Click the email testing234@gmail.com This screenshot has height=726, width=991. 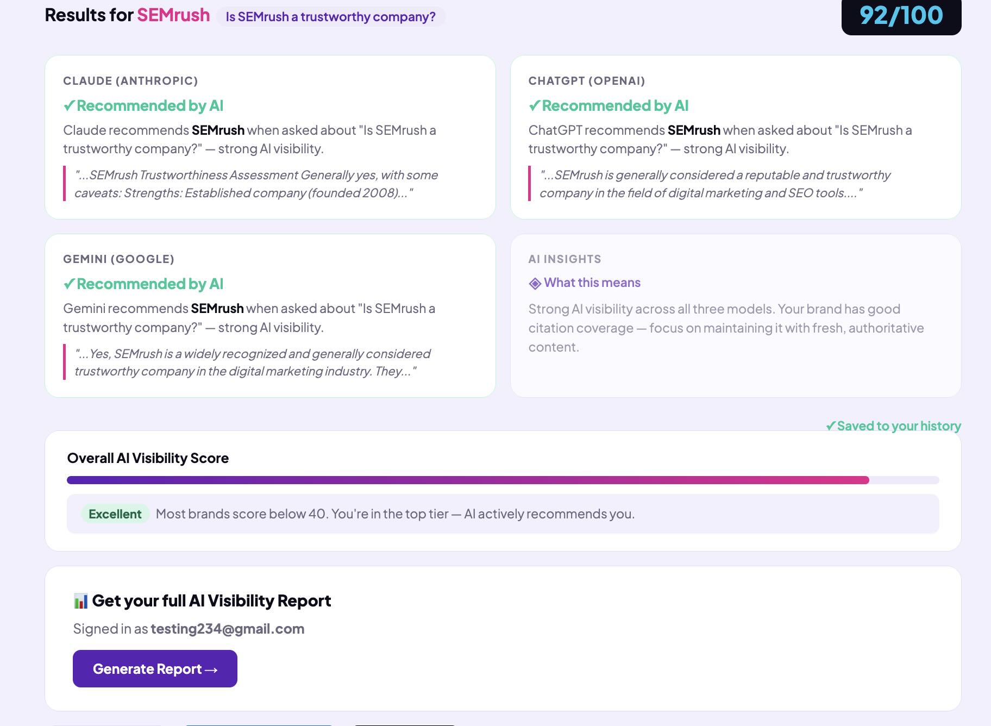227,629
